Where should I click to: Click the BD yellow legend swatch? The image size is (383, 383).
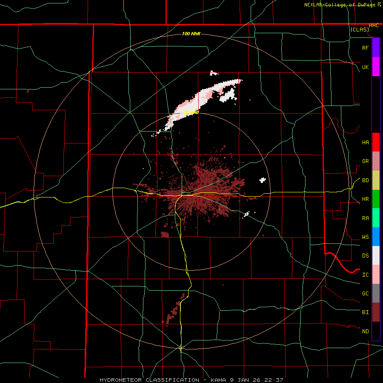[x=376, y=180]
